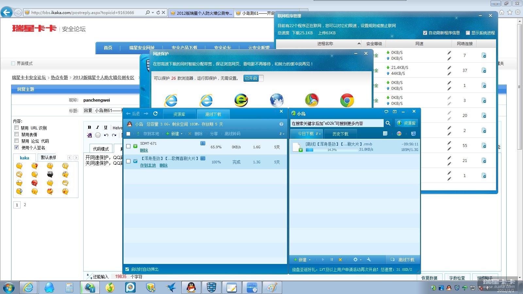The height and width of the screenshot is (294, 523).
Task: Click the 离线下载 button at bottom
Action: 402,260
